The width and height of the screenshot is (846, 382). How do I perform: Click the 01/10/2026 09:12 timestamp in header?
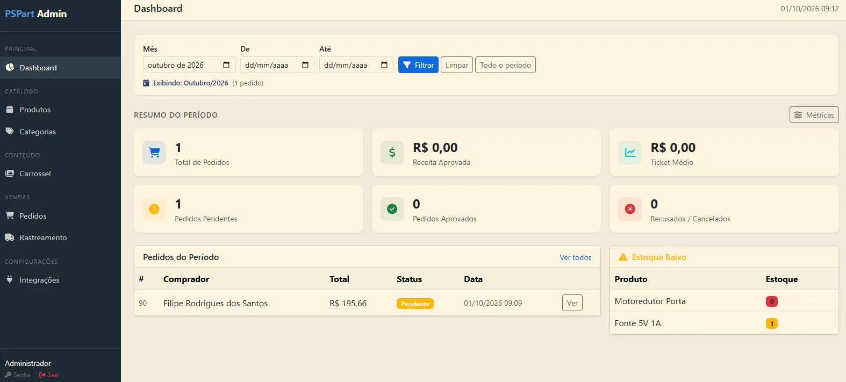click(809, 9)
